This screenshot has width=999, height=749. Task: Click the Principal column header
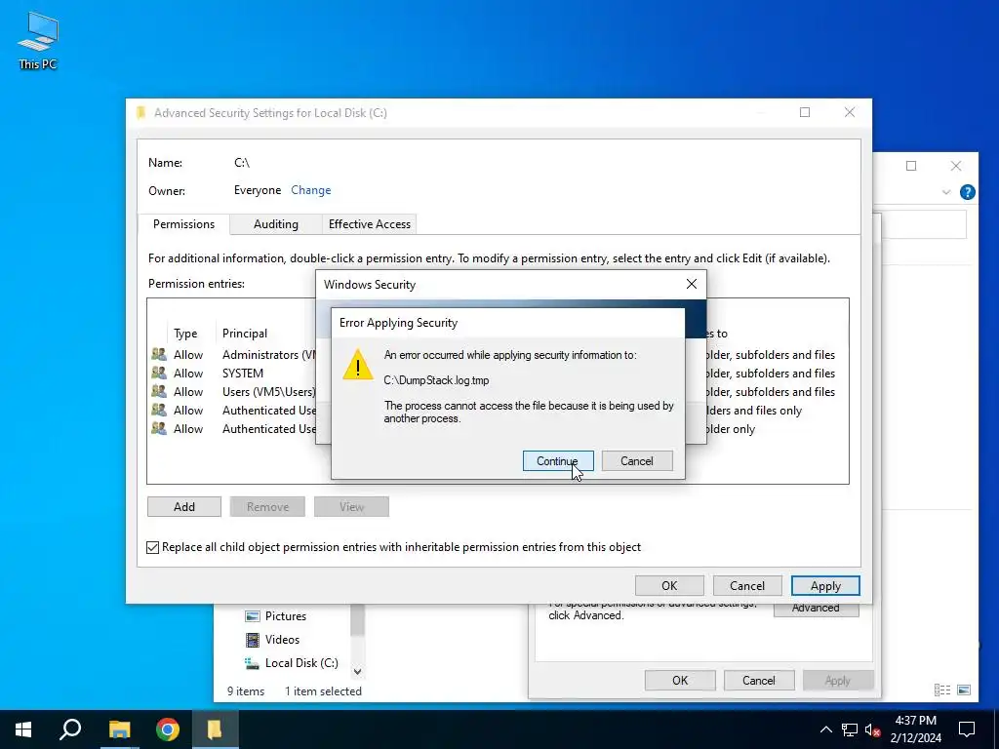coord(245,334)
